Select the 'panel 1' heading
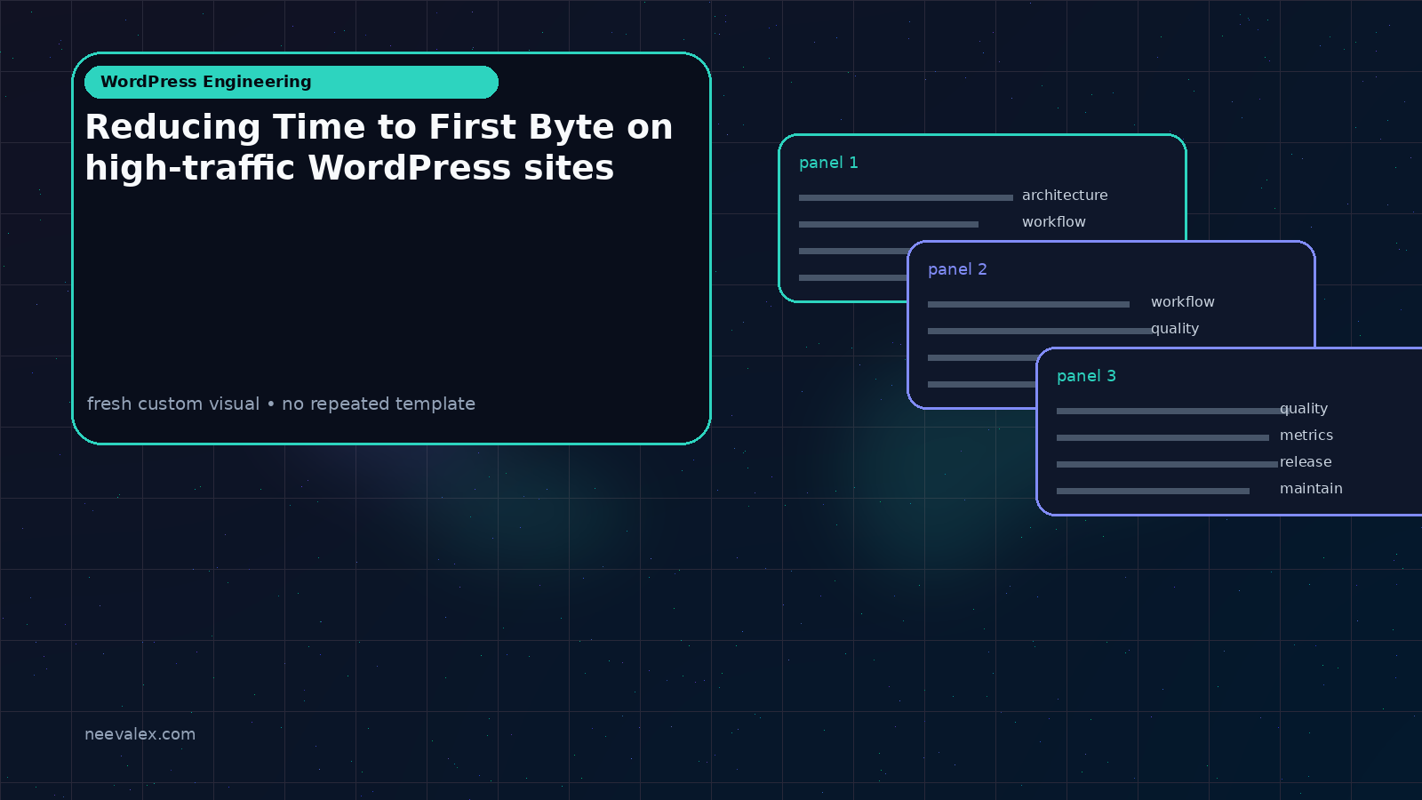 (828, 163)
